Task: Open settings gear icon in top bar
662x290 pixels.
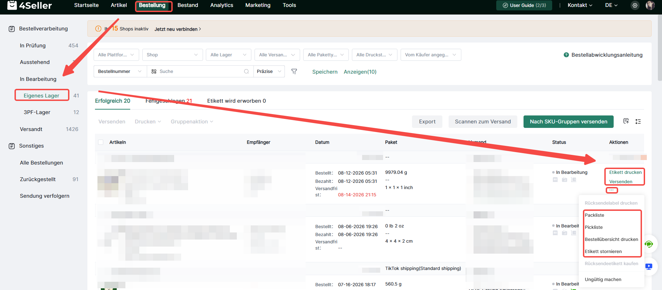Action: (635, 5)
